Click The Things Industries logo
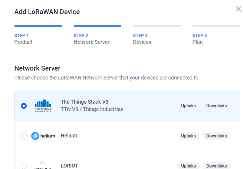The width and height of the screenshot is (243, 169). pos(43,106)
